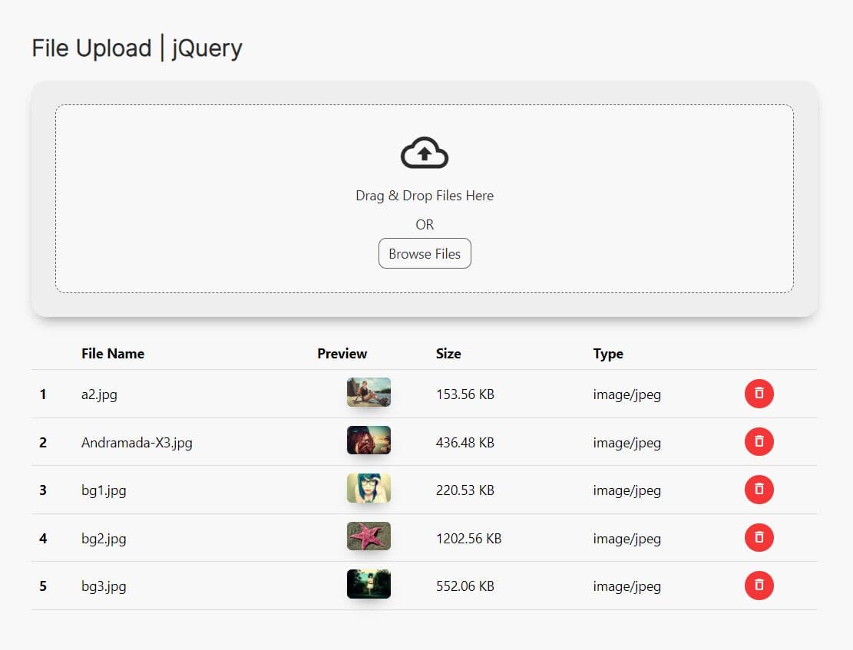Image resolution: width=853 pixels, height=650 pixels.
Task: Click image/jpeg type in the bg3.jpg row
Action: coord(627,587)
